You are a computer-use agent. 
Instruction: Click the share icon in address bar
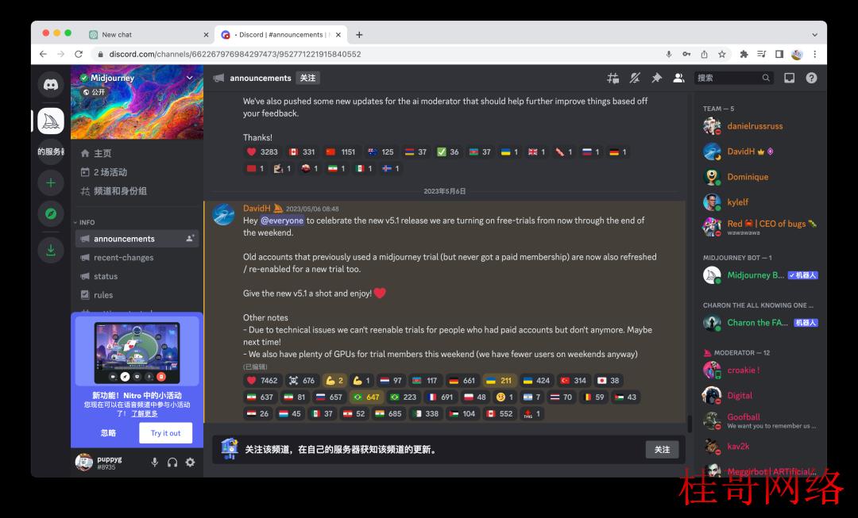pos(704,54)
